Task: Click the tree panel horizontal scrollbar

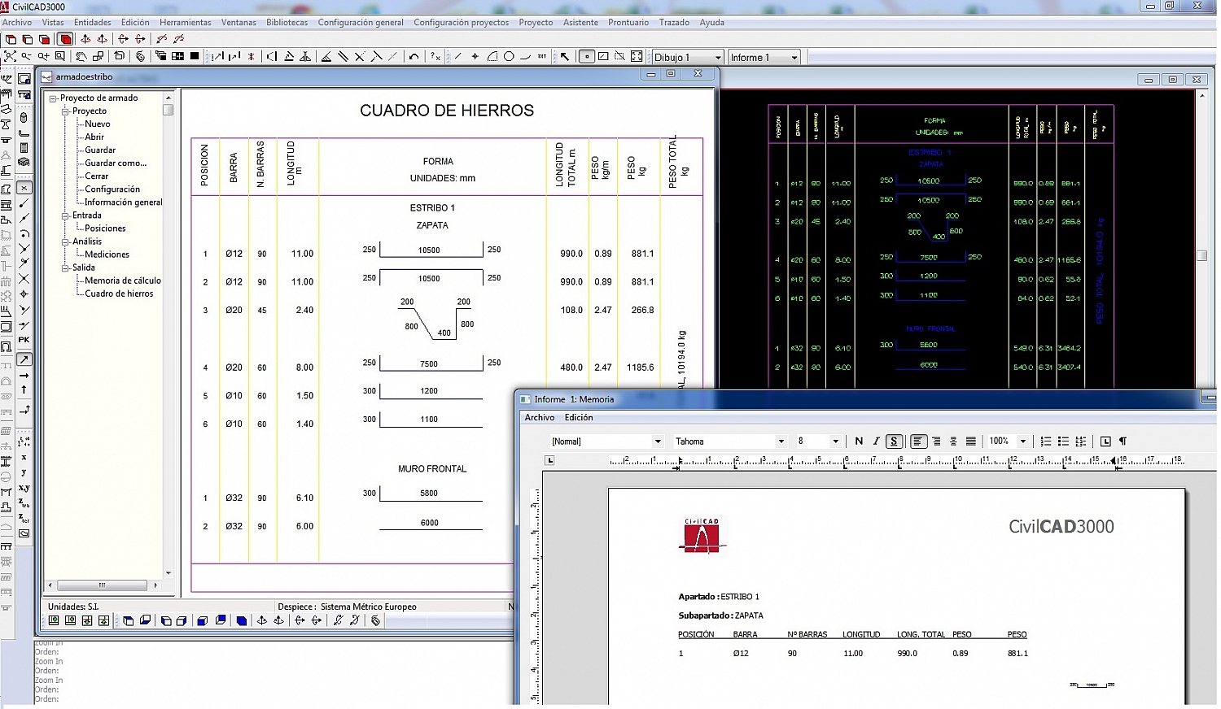Action: pos(103,585)
